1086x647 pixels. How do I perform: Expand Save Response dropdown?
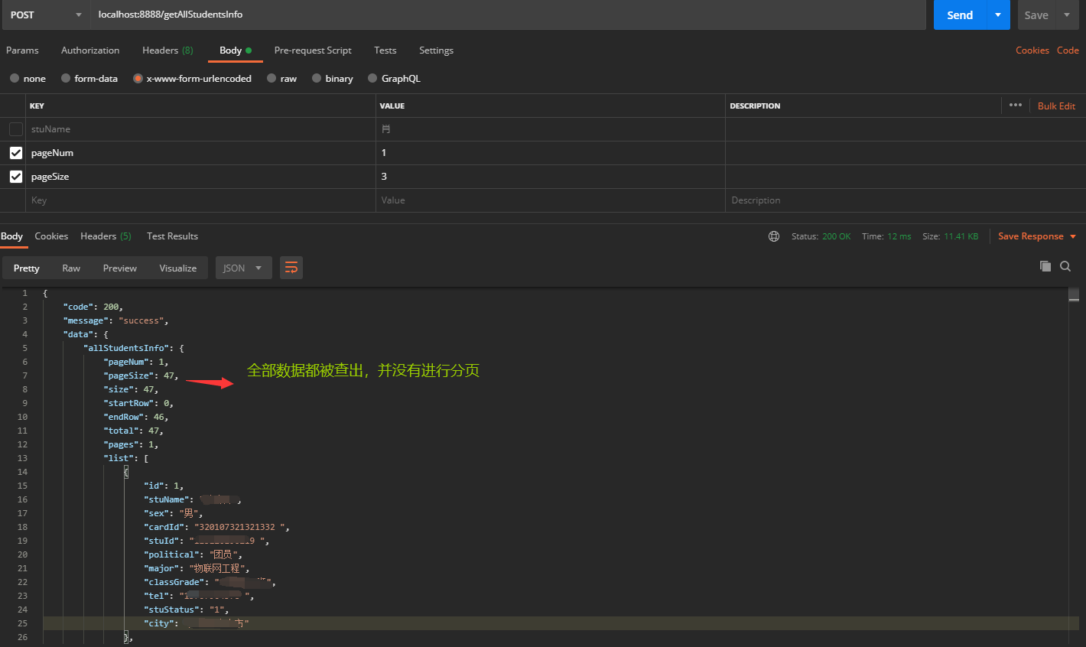tap(1073, 236)
